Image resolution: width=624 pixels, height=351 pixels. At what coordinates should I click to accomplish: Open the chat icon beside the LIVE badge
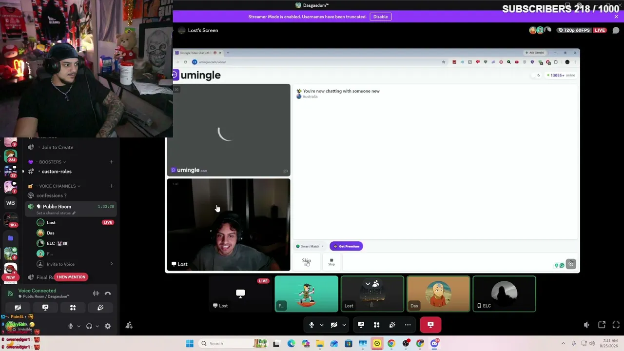[x=616, y=30]
